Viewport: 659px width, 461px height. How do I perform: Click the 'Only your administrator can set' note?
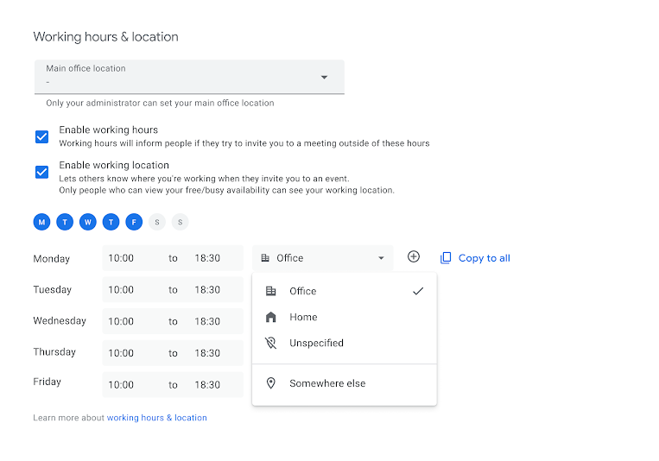(160, 104)
